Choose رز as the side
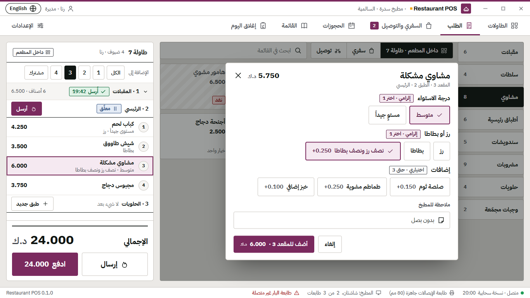Image resolution: width=530 pixels, height=298 pixels. [442, 151]
